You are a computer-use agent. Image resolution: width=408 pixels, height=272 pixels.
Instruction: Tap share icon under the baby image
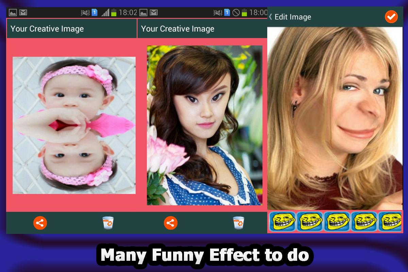point(40,223)
